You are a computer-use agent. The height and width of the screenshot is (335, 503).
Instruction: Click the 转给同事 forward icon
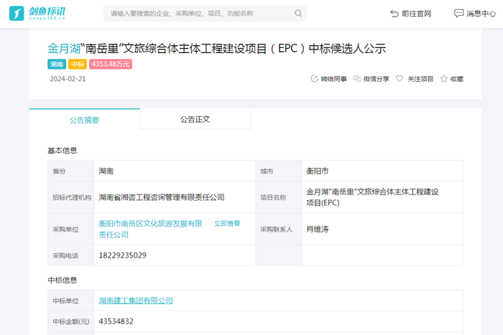pyautogui.click(x=314, y=79)
